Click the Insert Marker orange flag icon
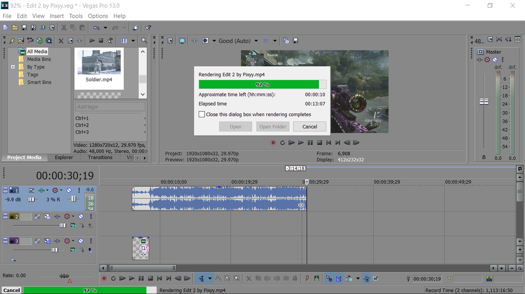Viewport: 525px width, 294px height. (x=307, y=278)
